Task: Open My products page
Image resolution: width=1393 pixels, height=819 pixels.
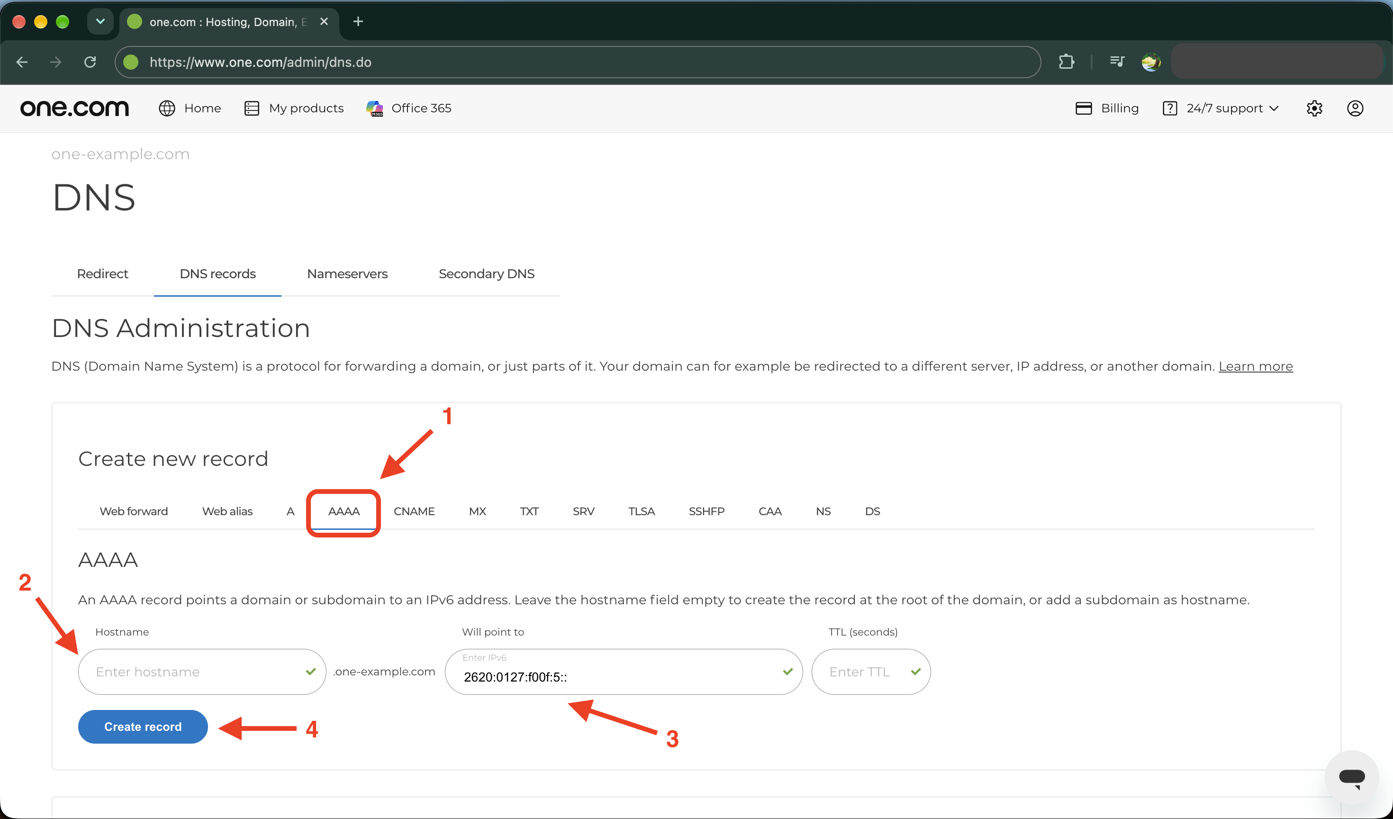Action: coord(294,109)
